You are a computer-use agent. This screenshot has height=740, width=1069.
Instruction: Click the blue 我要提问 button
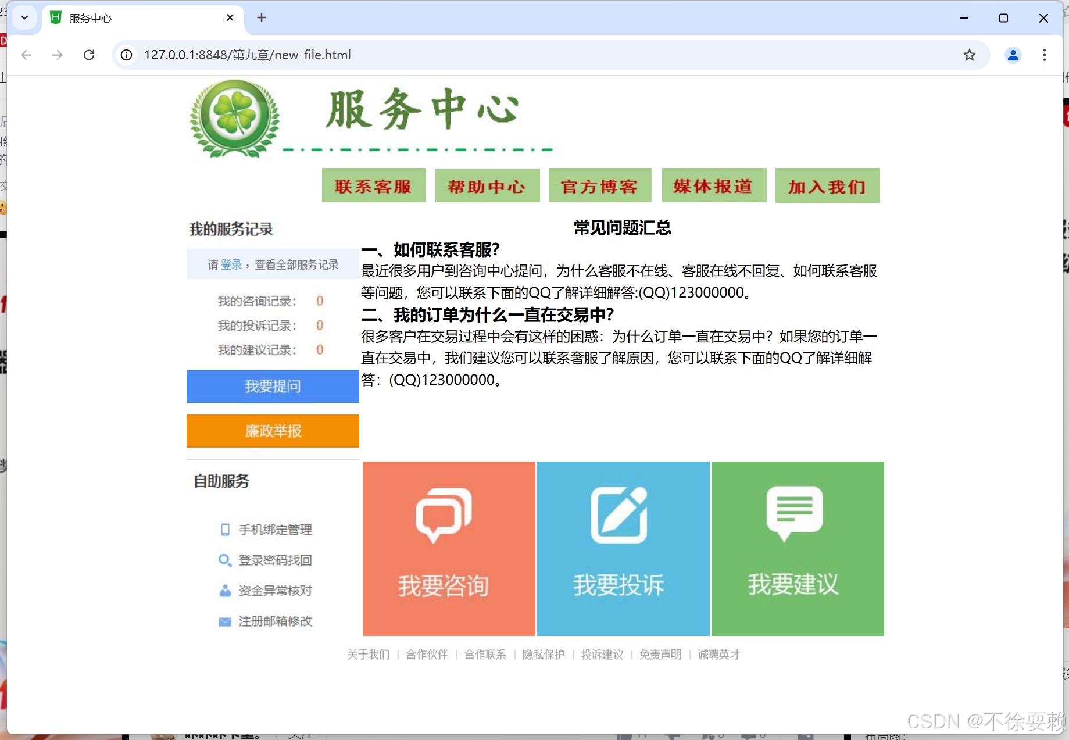point(272,386)
